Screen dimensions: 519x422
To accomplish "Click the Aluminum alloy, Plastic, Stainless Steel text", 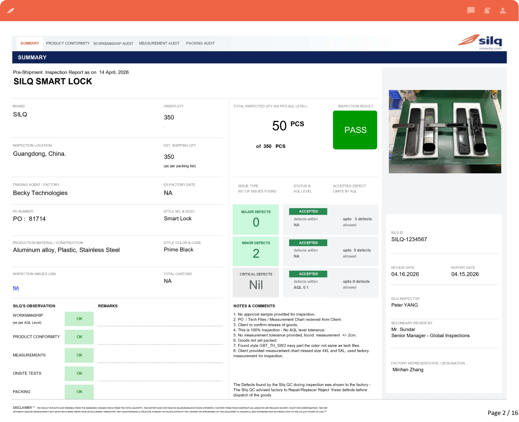I will pos(66,250).
